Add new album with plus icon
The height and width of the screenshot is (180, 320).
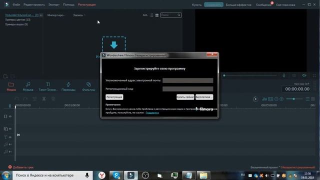[x=41, y=15]
